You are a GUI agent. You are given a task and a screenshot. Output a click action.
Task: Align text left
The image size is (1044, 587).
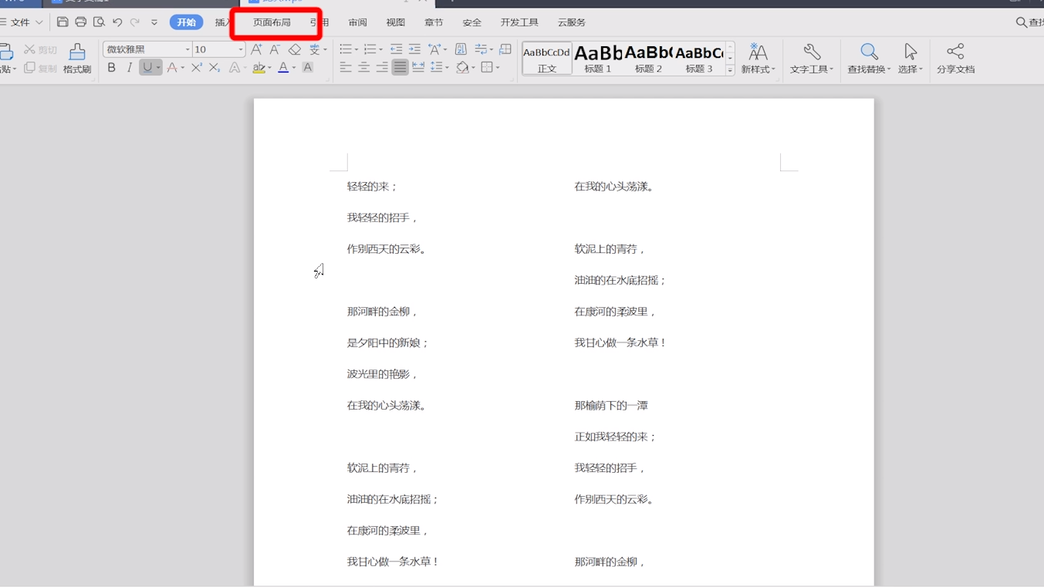[x=346, y=68]
